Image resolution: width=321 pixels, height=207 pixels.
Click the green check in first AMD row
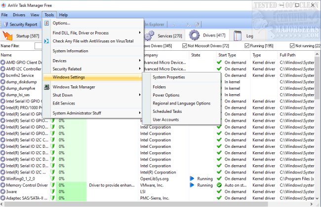[219, 62]
